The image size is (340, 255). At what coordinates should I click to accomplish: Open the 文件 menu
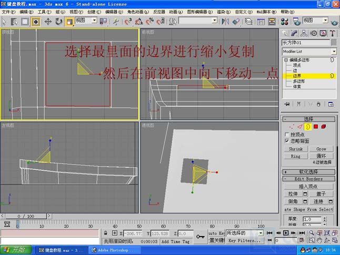[x=8, y=12]
